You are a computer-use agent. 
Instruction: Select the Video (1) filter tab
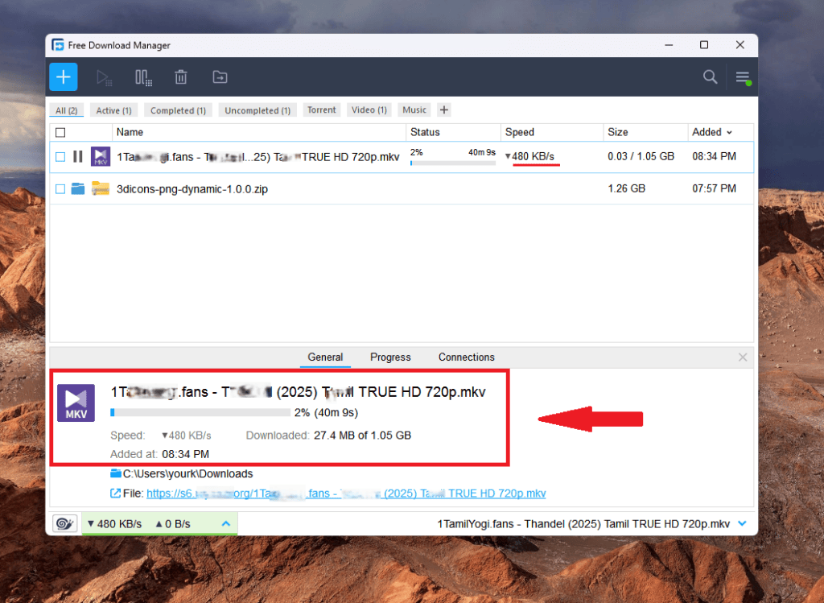point(369,109)
